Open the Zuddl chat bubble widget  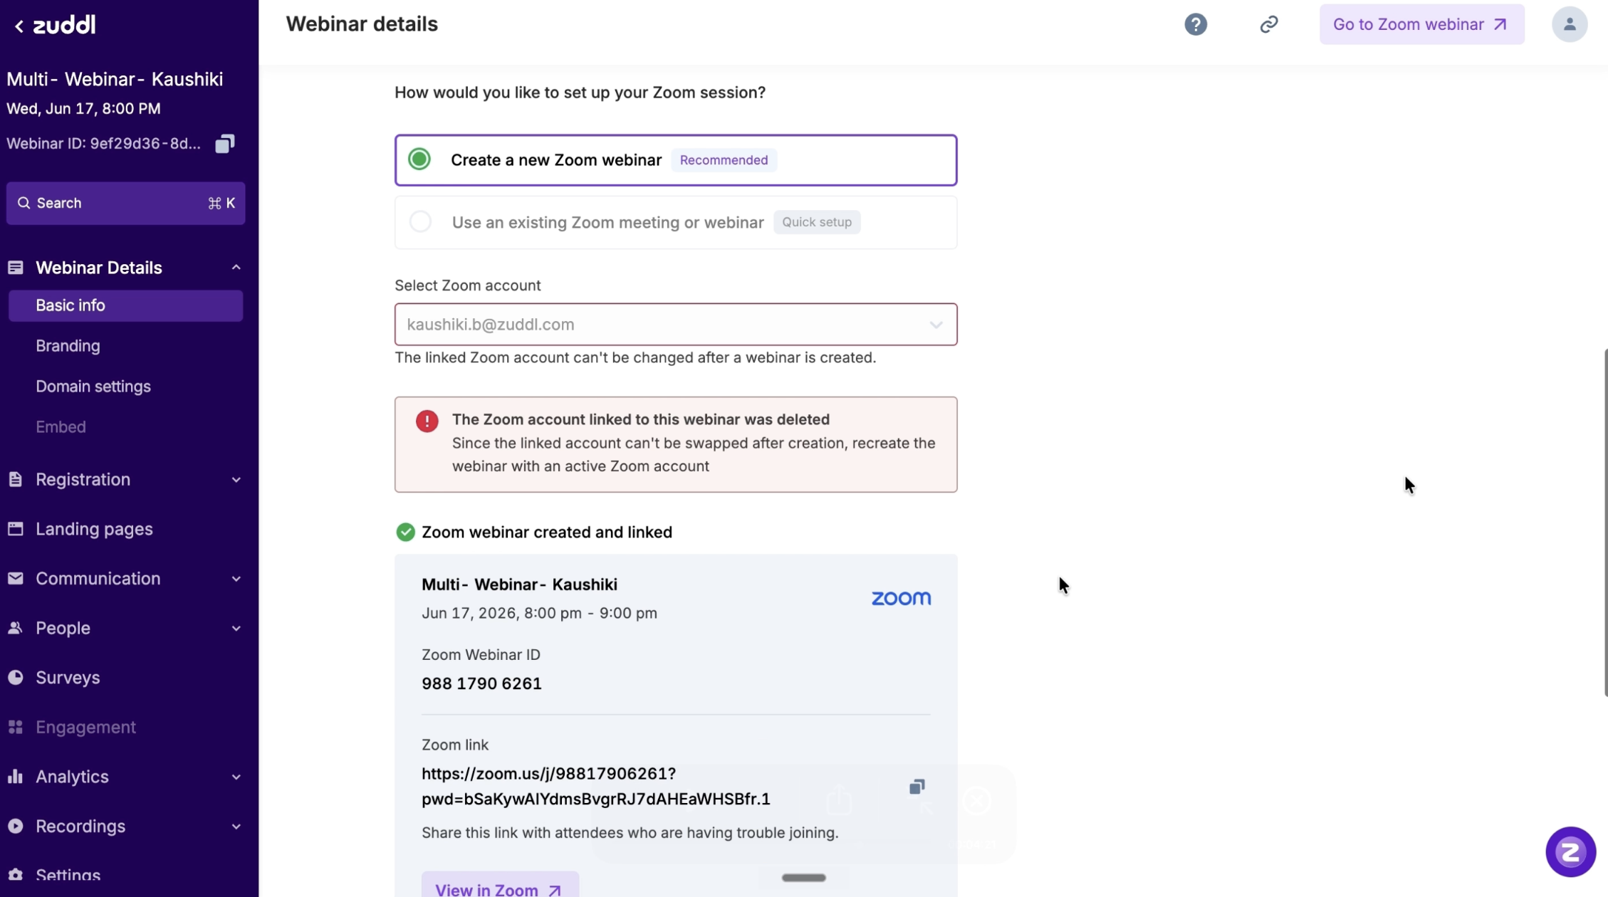click(x=1570, y=851)
